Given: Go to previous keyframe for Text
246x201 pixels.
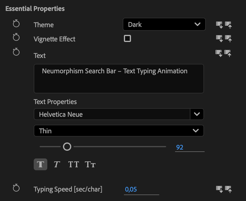Looking at the screenshot, I should point(219,53).
